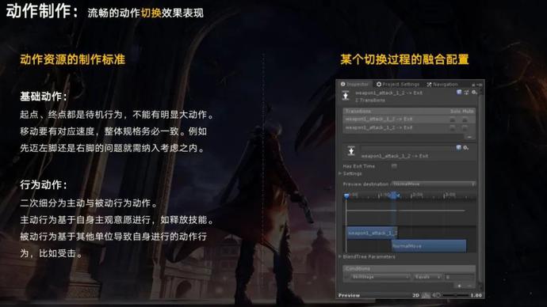Click the blue playhead marker at timeline start

[x=346, y=196]
